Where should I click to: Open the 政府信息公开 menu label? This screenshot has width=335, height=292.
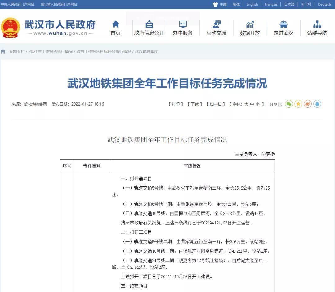[149, 33]
